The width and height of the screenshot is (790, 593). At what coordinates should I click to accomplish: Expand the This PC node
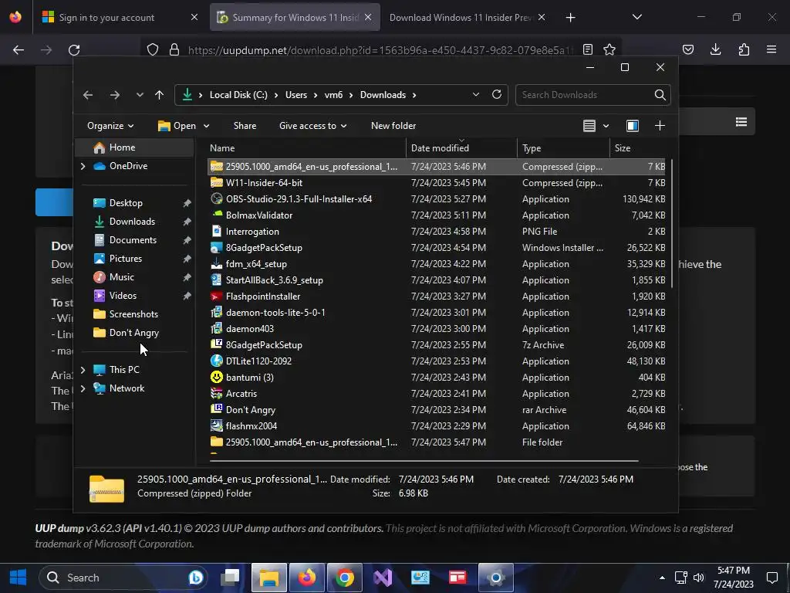[83, 370]
